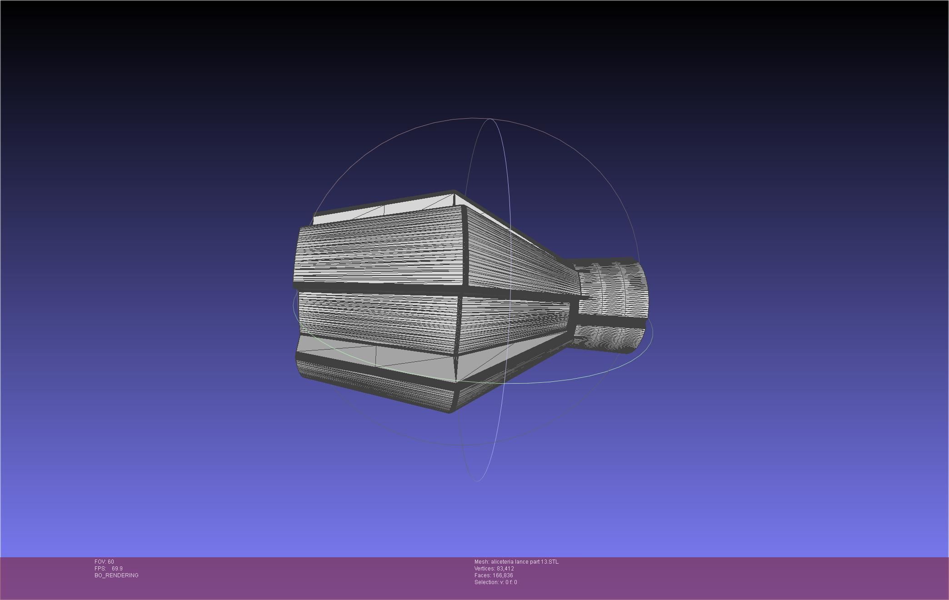Click the Selection: v: 0 f: 0 info

[x=495, y=582]
